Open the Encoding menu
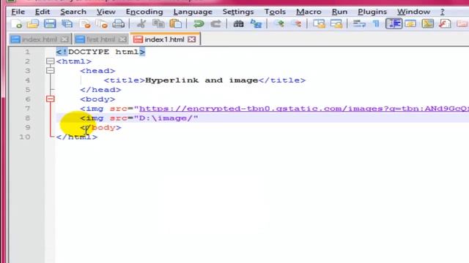Screen dimensions: 469x263 (144, 12)
